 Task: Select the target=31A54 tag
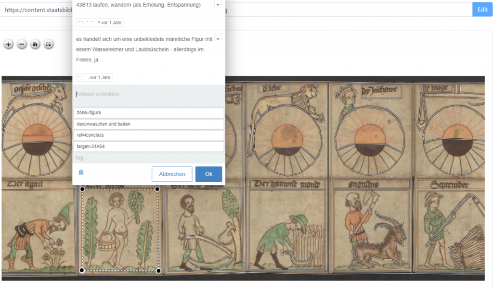tap(149, 146)
